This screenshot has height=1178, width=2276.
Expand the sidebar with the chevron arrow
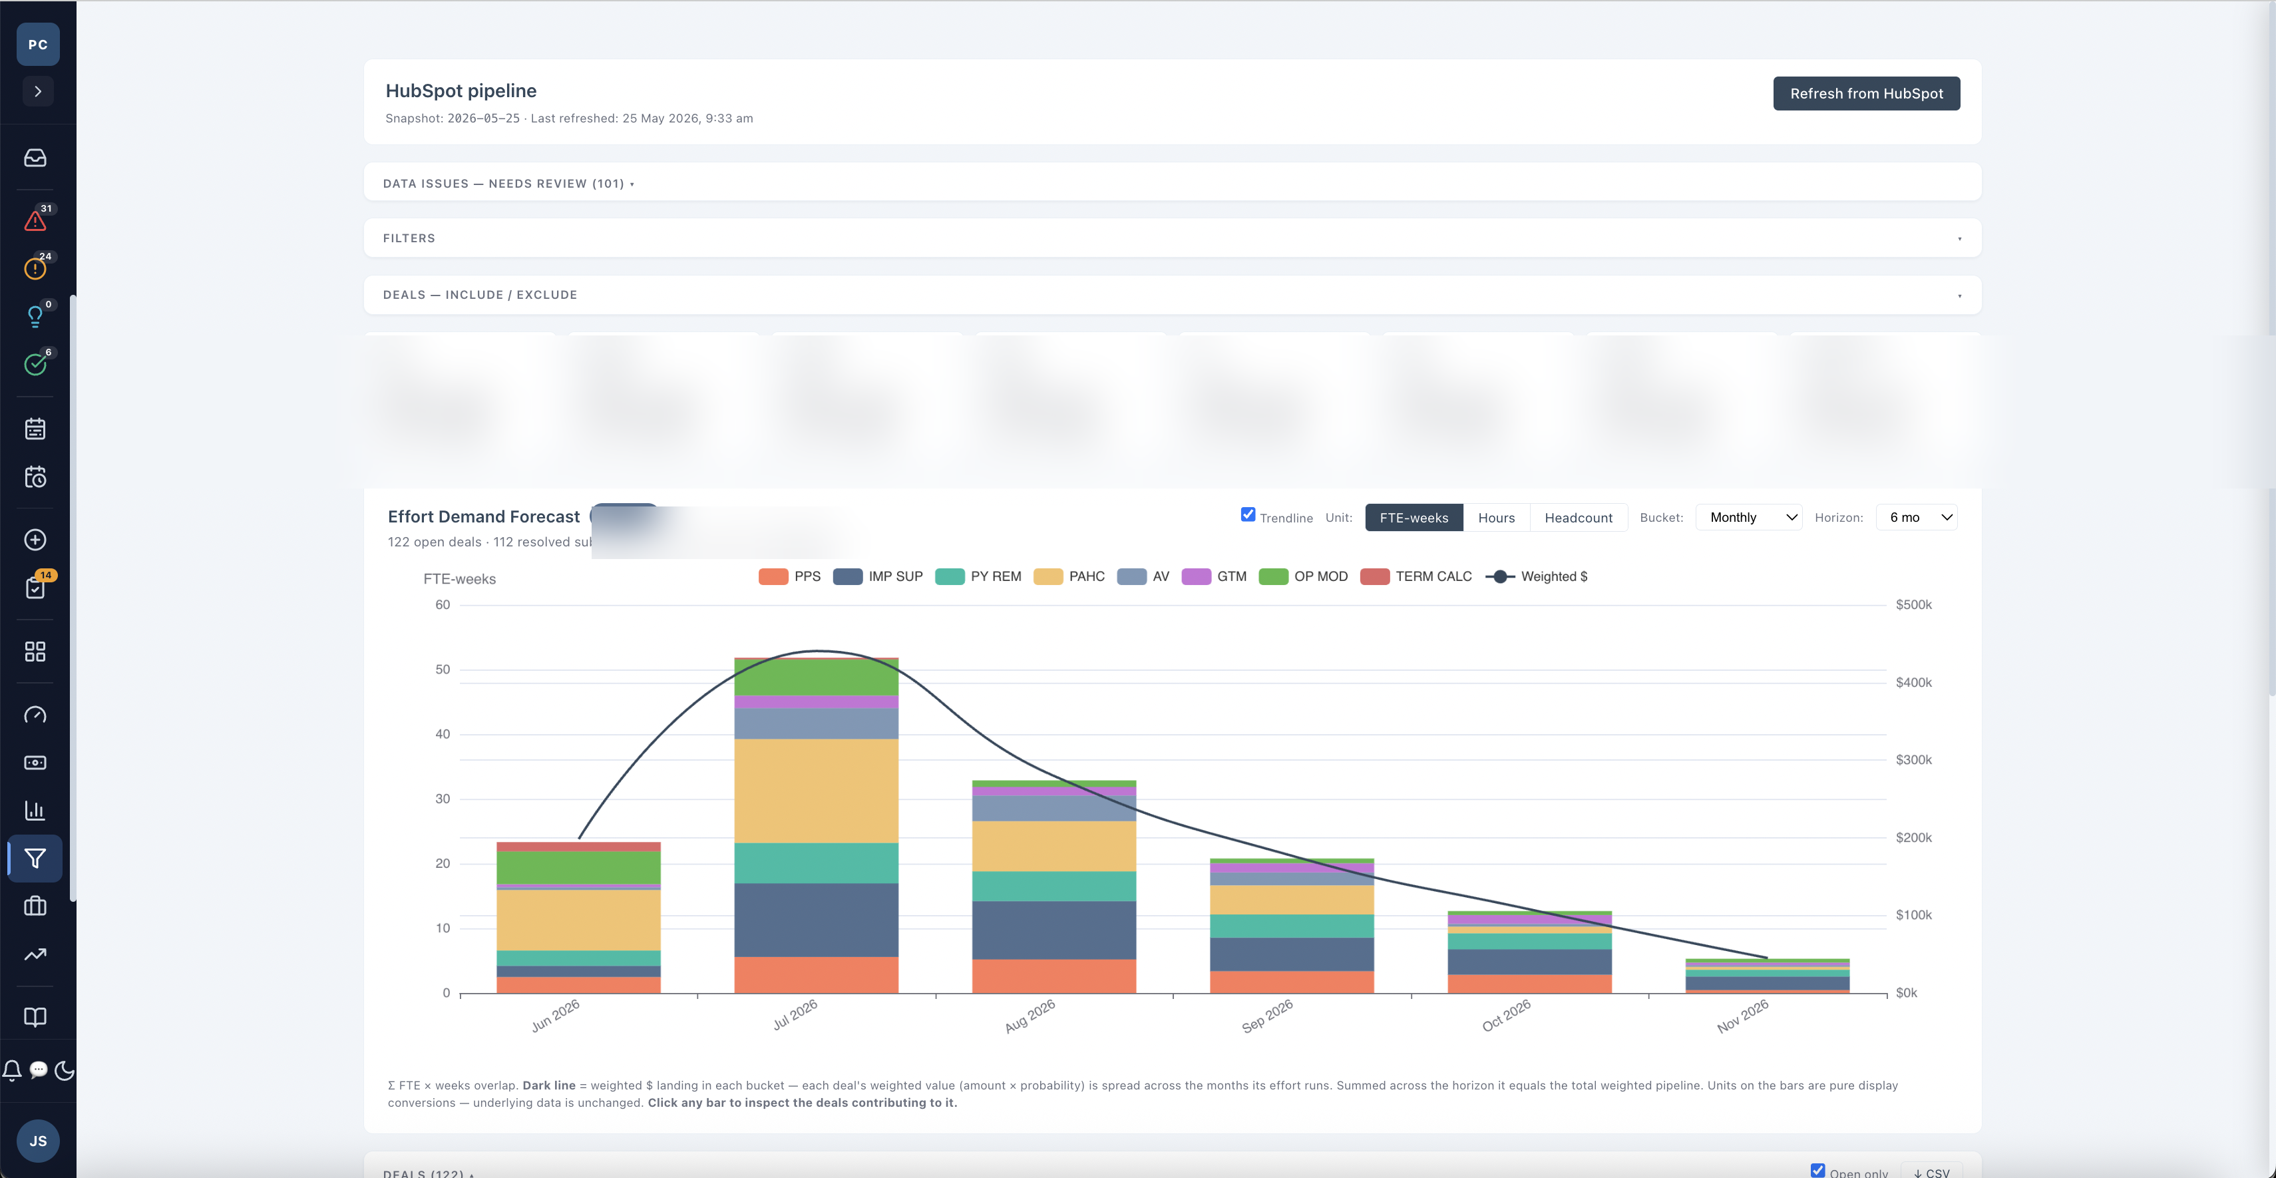(x=38, y=91)
